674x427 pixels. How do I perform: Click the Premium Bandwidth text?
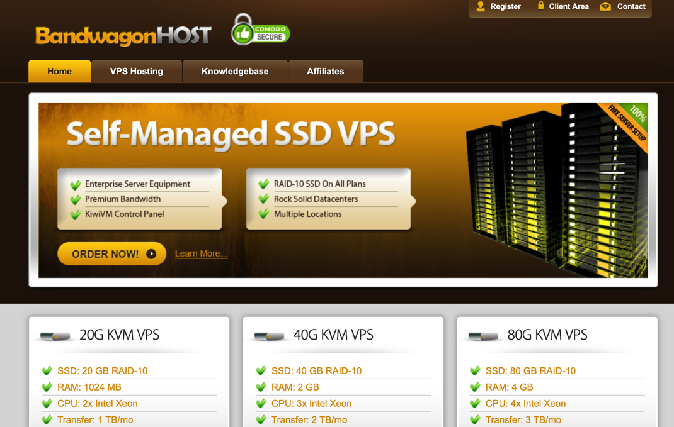pos(123,199)
